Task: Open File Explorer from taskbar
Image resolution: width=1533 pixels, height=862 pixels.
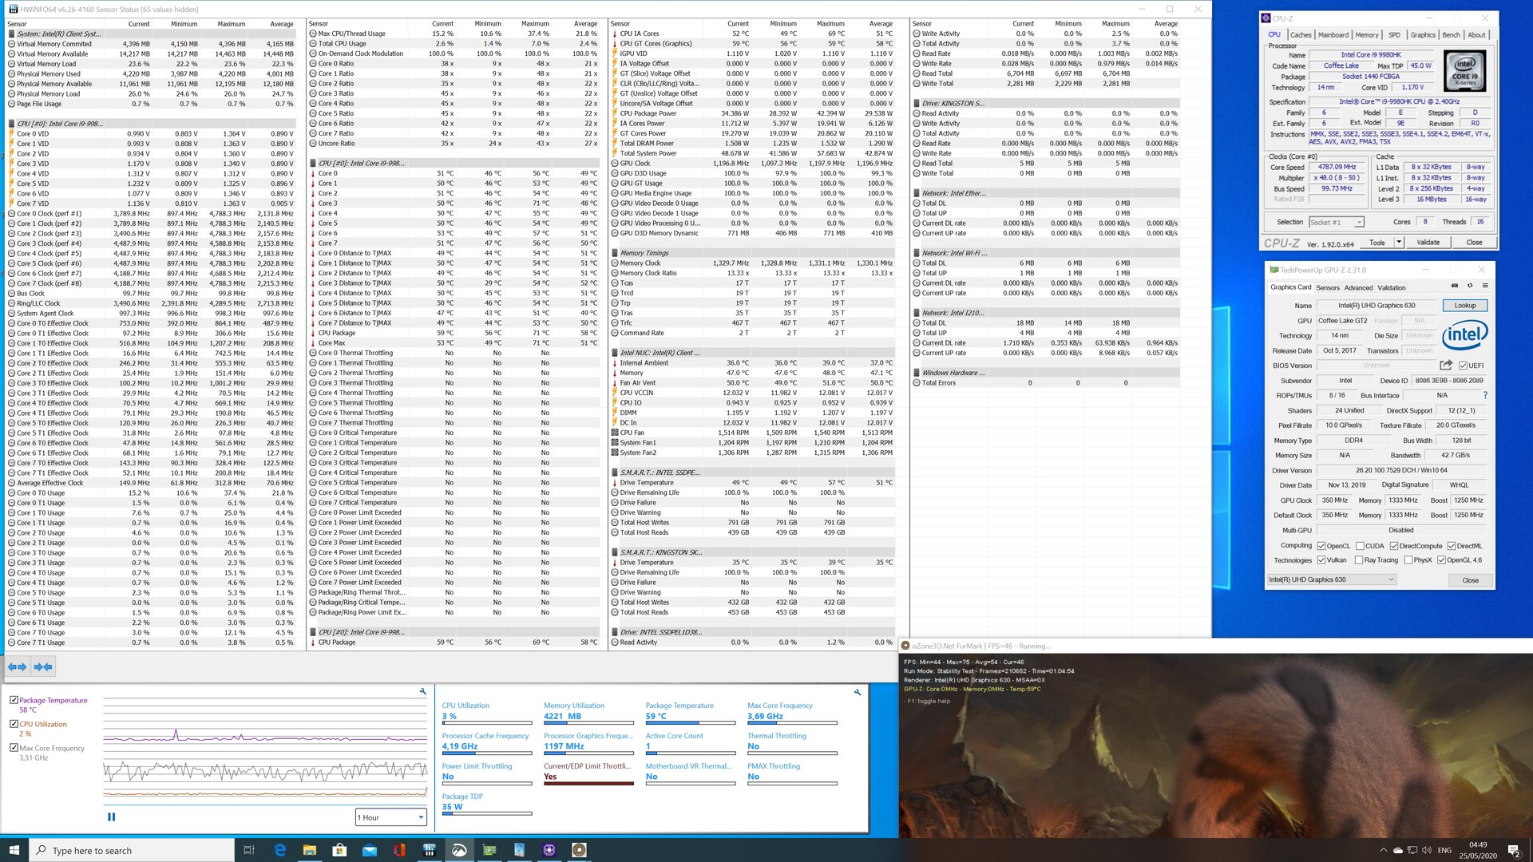Action: (310, 850)
